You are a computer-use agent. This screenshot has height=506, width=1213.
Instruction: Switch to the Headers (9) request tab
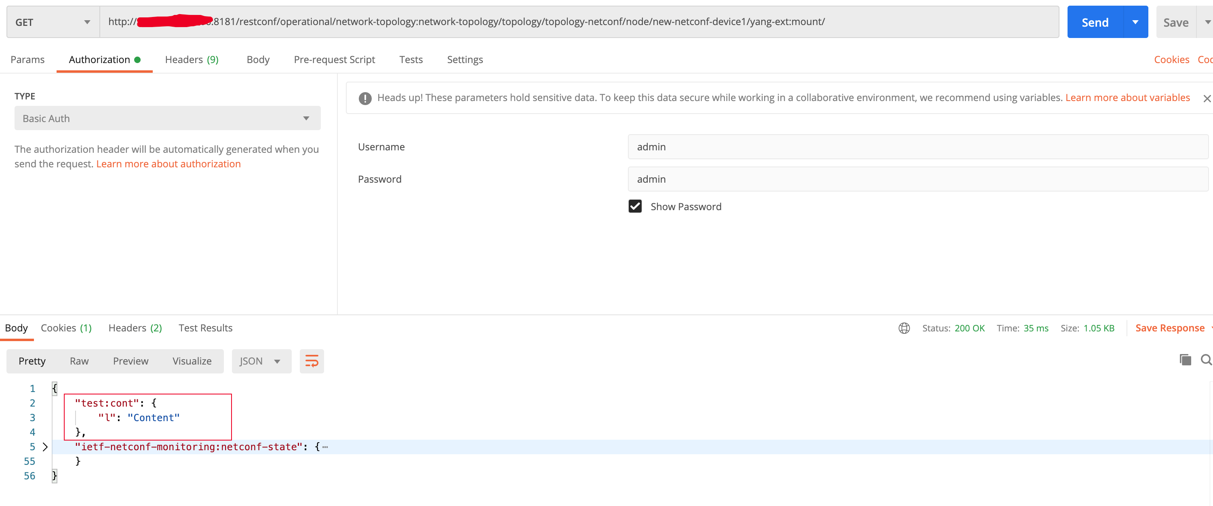[x=192, y=59]
